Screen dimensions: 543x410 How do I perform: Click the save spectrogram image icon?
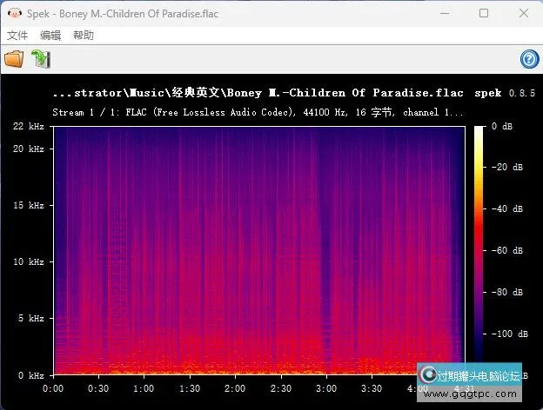[41, 59]
